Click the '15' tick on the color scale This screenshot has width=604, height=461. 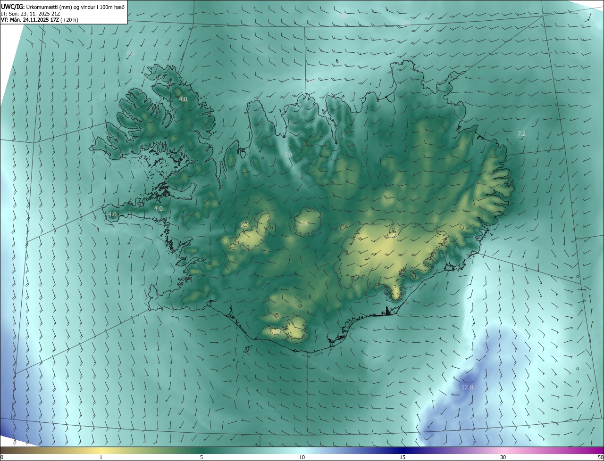pos(403,457)
